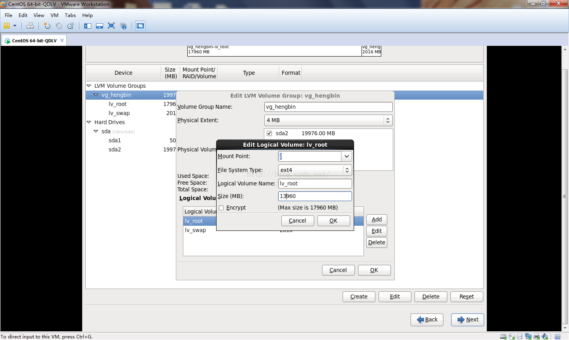
Task: Select sda1 in the device tree
Action: [115, 140]
